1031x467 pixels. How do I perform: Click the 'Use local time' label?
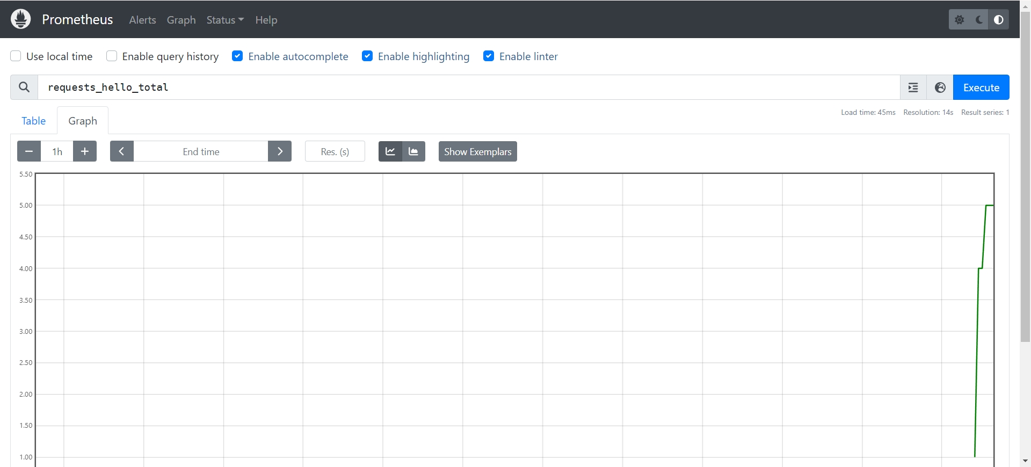coord(59,56)
